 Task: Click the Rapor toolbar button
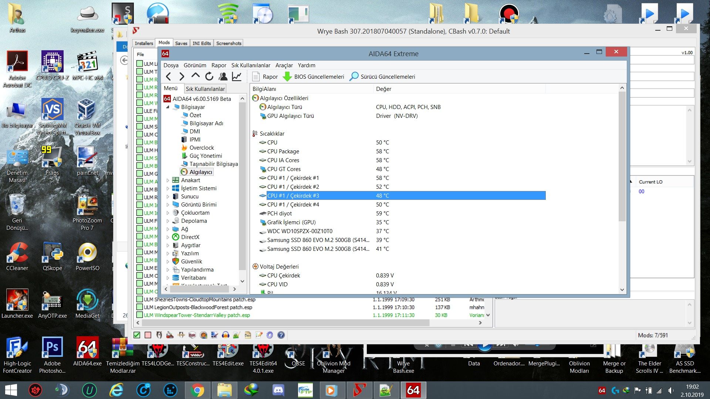[x=265, y=76]
